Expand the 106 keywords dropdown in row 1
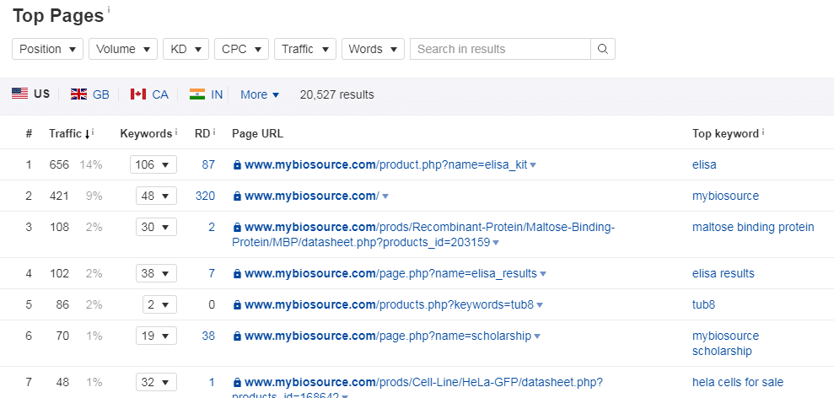Screen dimensions: 834x398 point(153,164)
